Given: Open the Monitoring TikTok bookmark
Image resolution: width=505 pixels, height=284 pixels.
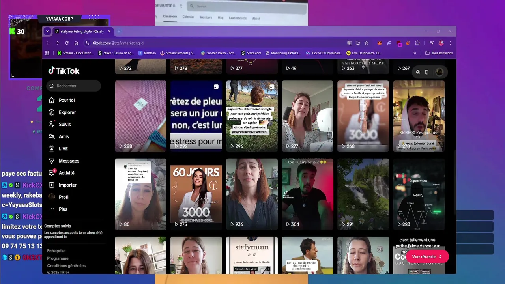Looking at the screenshot, I should pyautogui.click(x=283, y=53).
